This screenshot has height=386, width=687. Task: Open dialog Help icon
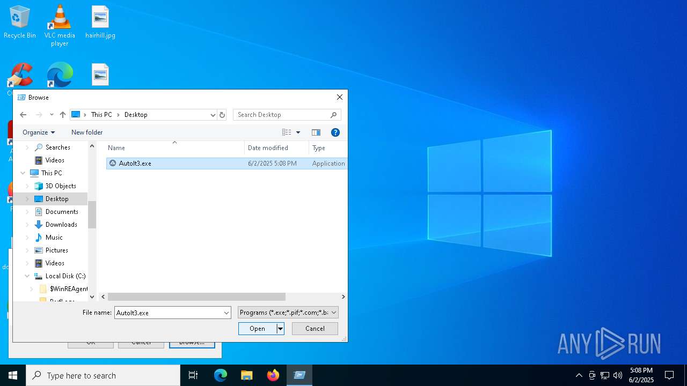tap(335, 132)
